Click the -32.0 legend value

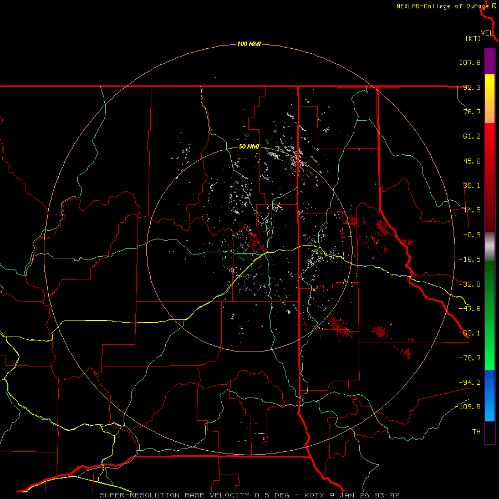coord(470,284)
